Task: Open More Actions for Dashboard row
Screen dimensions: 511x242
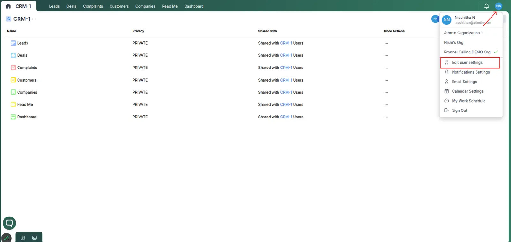Action: click(386, 117)
